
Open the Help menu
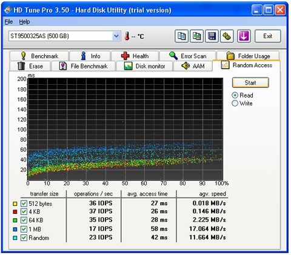24,22
